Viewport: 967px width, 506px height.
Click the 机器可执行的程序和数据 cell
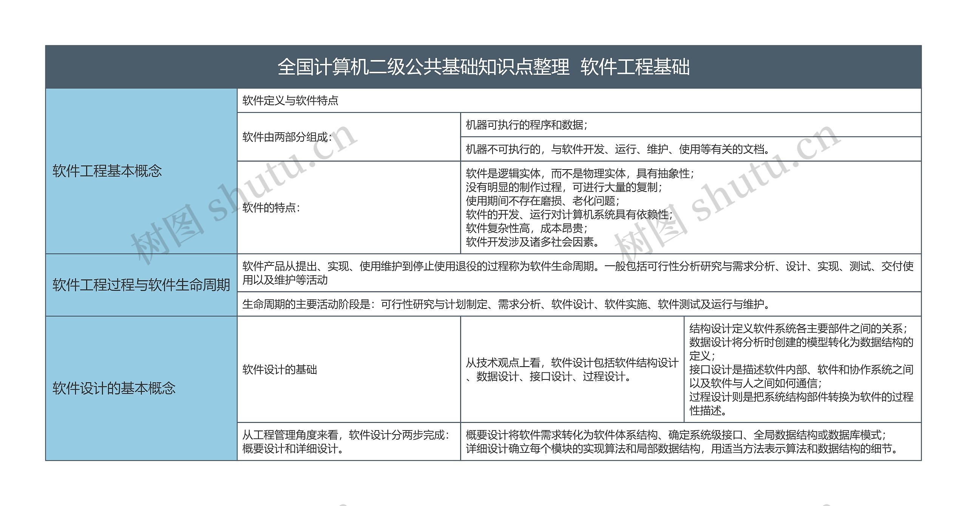coord(691,125)
